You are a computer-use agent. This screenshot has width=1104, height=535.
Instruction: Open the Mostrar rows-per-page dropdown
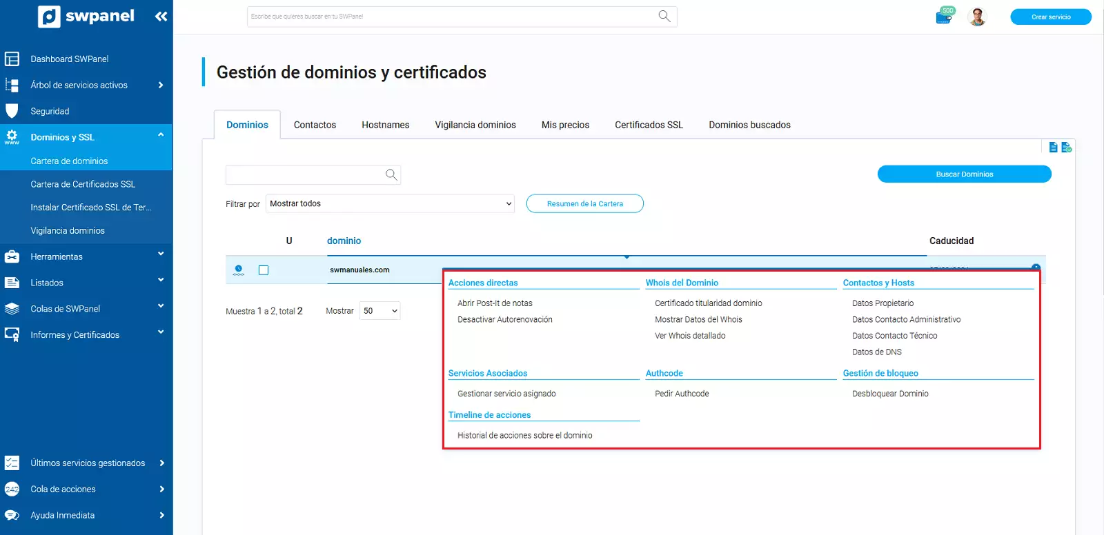point(379,311)
